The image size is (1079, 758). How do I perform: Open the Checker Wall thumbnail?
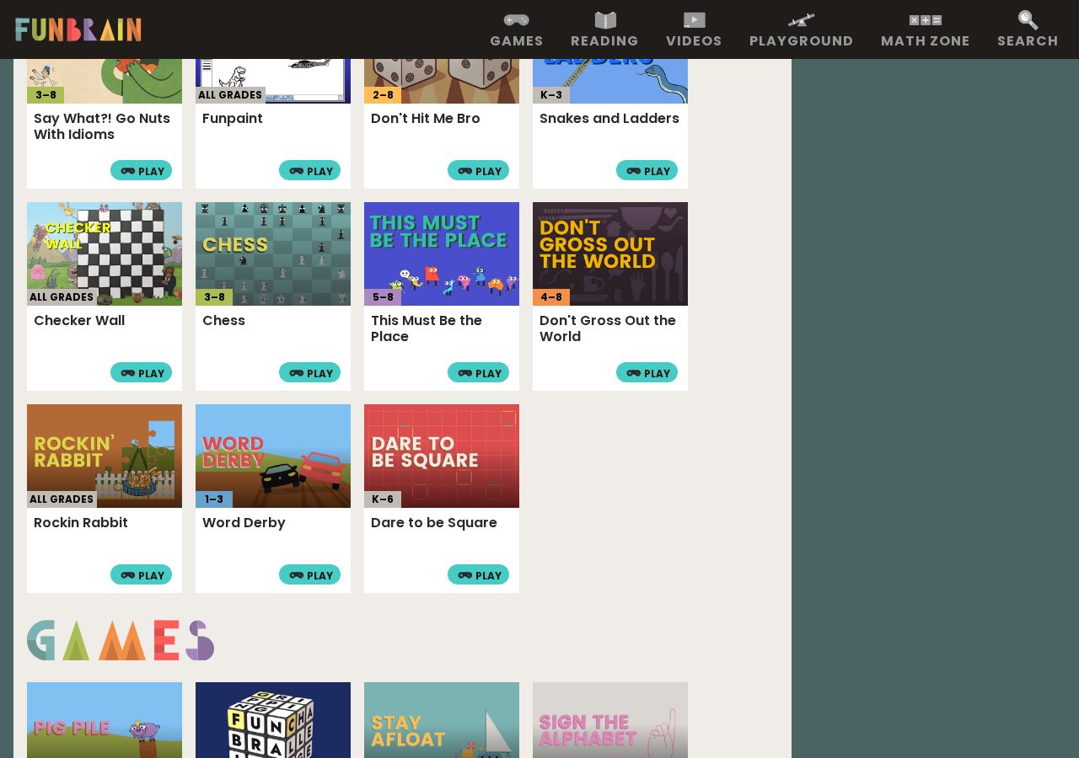105,254
